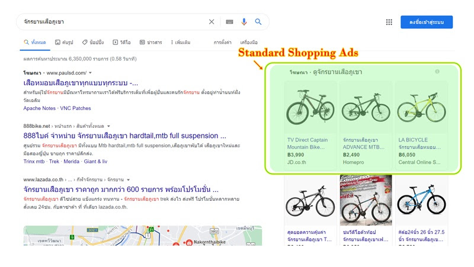Click the search query input field
The image size is (474, 267).
point(113,22)
